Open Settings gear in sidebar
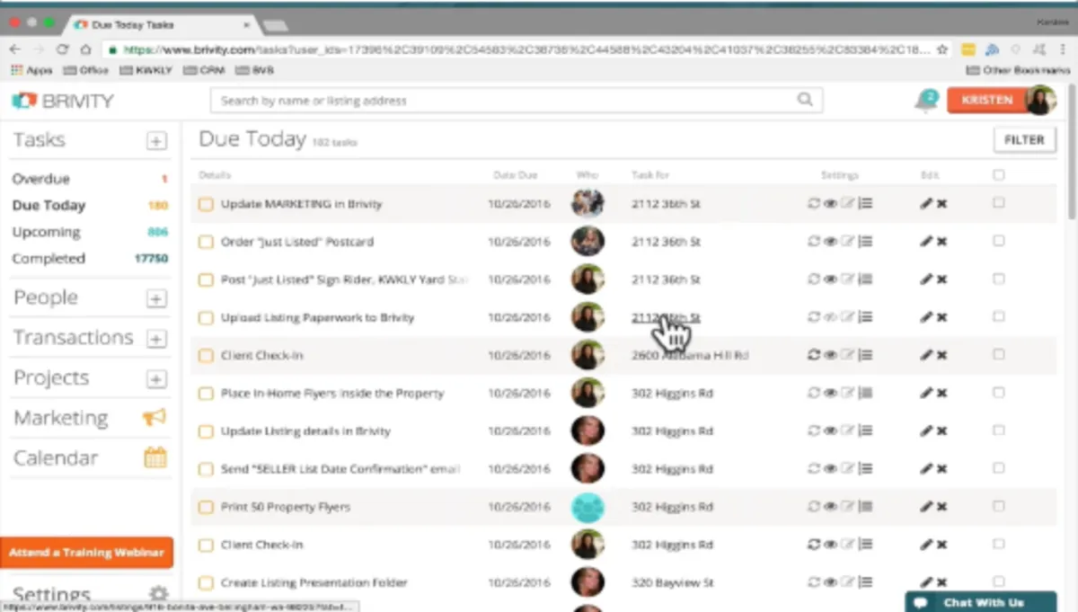Image resolution: width=1078 pixels, height=612 pixels. [x=158, y=594]
